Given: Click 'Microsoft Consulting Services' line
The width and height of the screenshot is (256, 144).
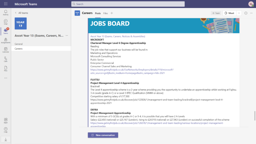Looking at the screenshot, I should pos(106,57).
